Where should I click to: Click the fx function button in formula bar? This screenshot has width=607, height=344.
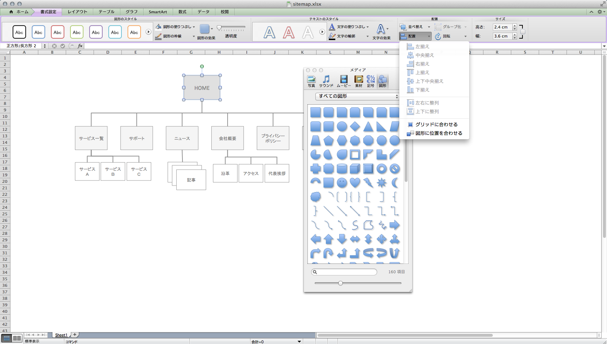[80, 46]
